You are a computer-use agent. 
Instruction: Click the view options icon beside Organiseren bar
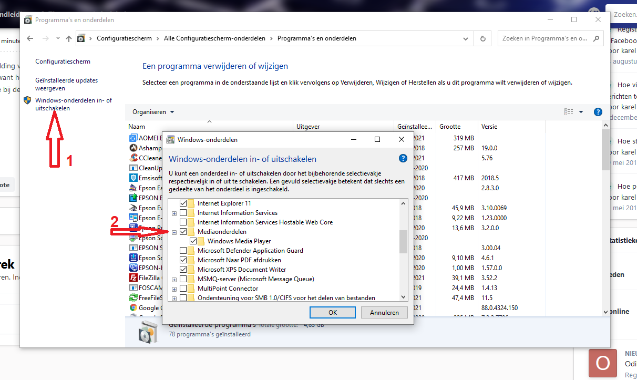coord(569,112)
